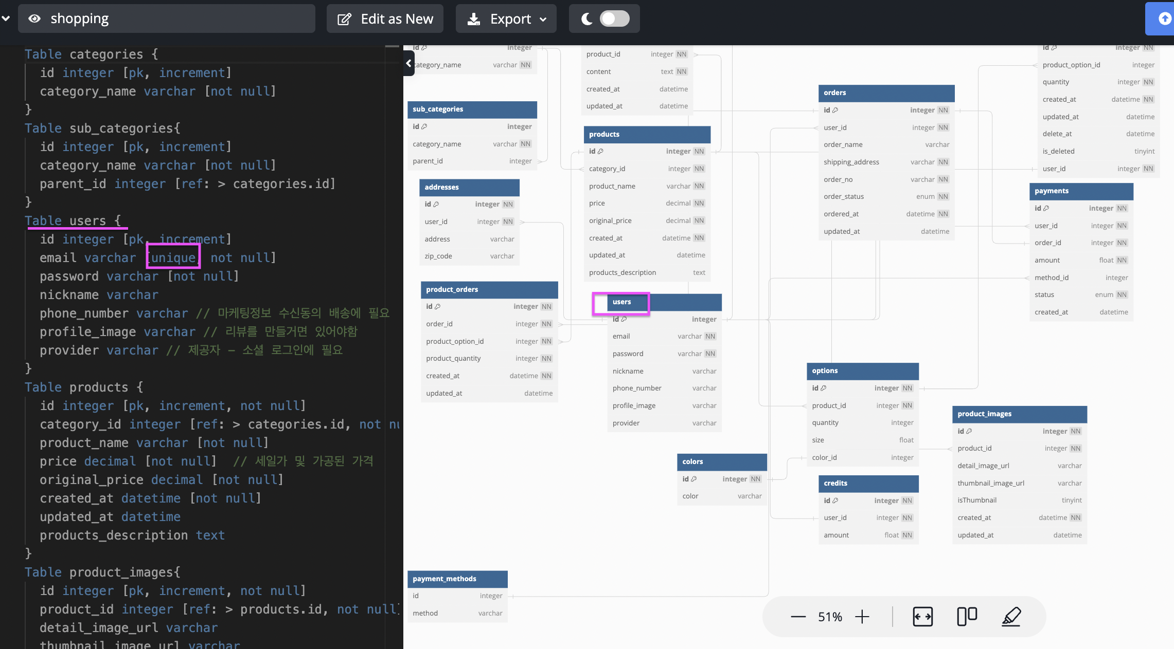Click the moon icon for dark mode
This screenshot has width=1174, height=649.
pos(586,19)
